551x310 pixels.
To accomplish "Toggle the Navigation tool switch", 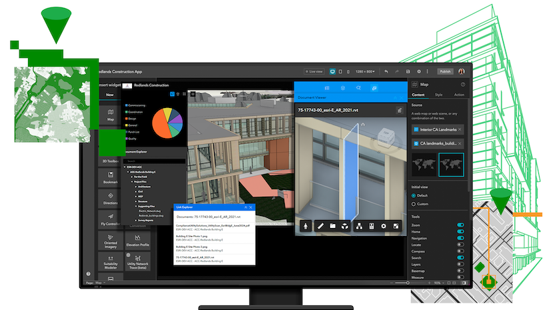I will [460, 238].
